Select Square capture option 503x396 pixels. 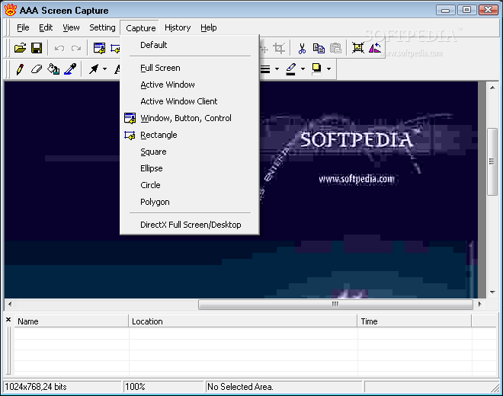[190, 152]
